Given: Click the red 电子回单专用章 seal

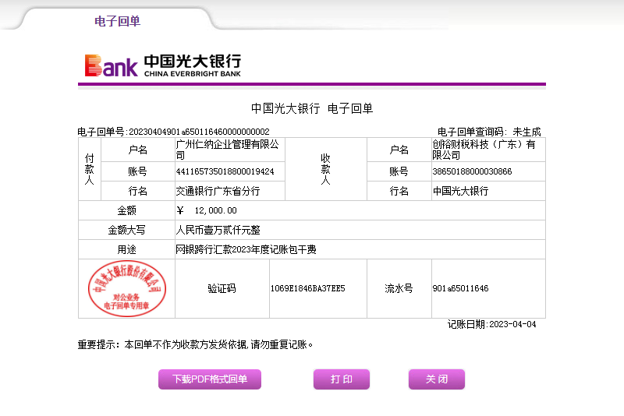Looking at the screenshot, I should (x=127, y=288).
